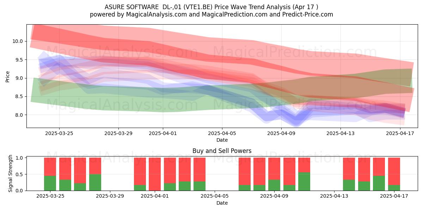
Task: Select the red sell segment for 2025-04-11
Action: click(304, 165)
